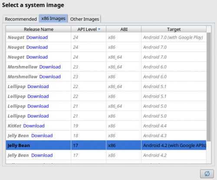Click the KitKat release name text
Image resolution: width=217 pixels, height=180 pixels.
tap(14, 126)
